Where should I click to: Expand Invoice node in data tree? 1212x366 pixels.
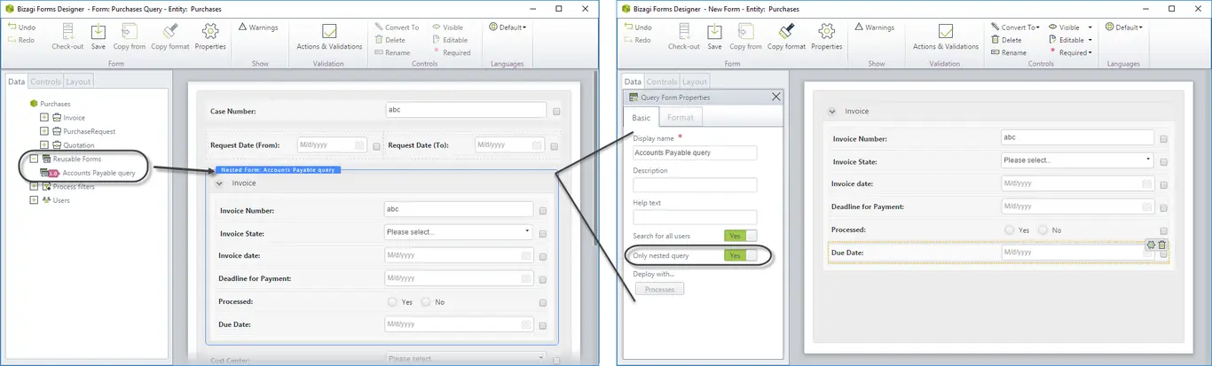pyautogui.click(x=44, y=117)
